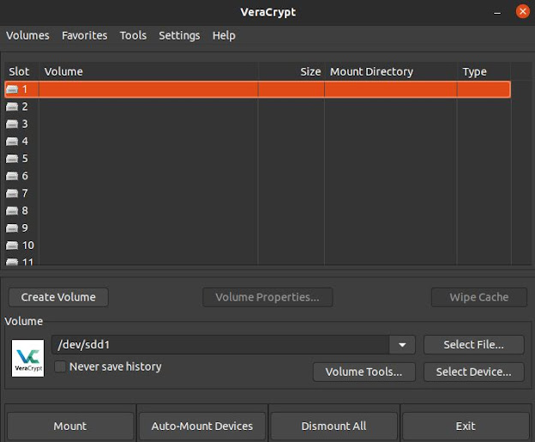Toggle the Never save history checkbox
535x442 pixels.
(x=60, y=366)
